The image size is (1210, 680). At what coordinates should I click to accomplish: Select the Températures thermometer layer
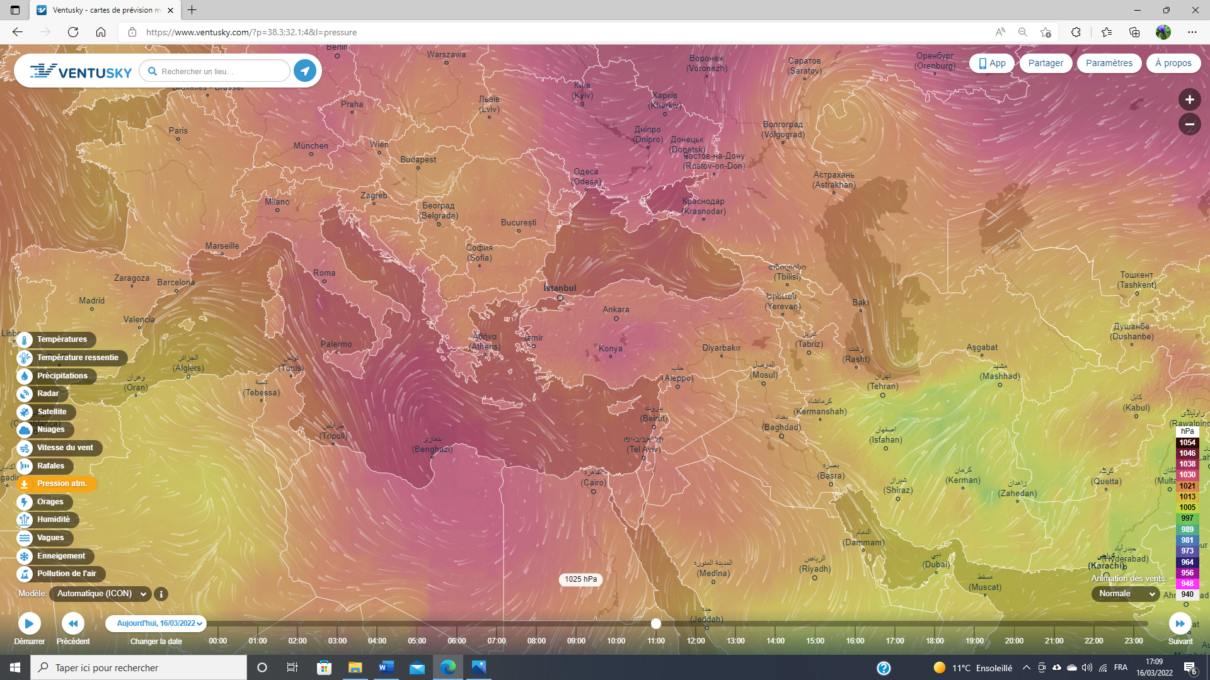tap(25, 340)
